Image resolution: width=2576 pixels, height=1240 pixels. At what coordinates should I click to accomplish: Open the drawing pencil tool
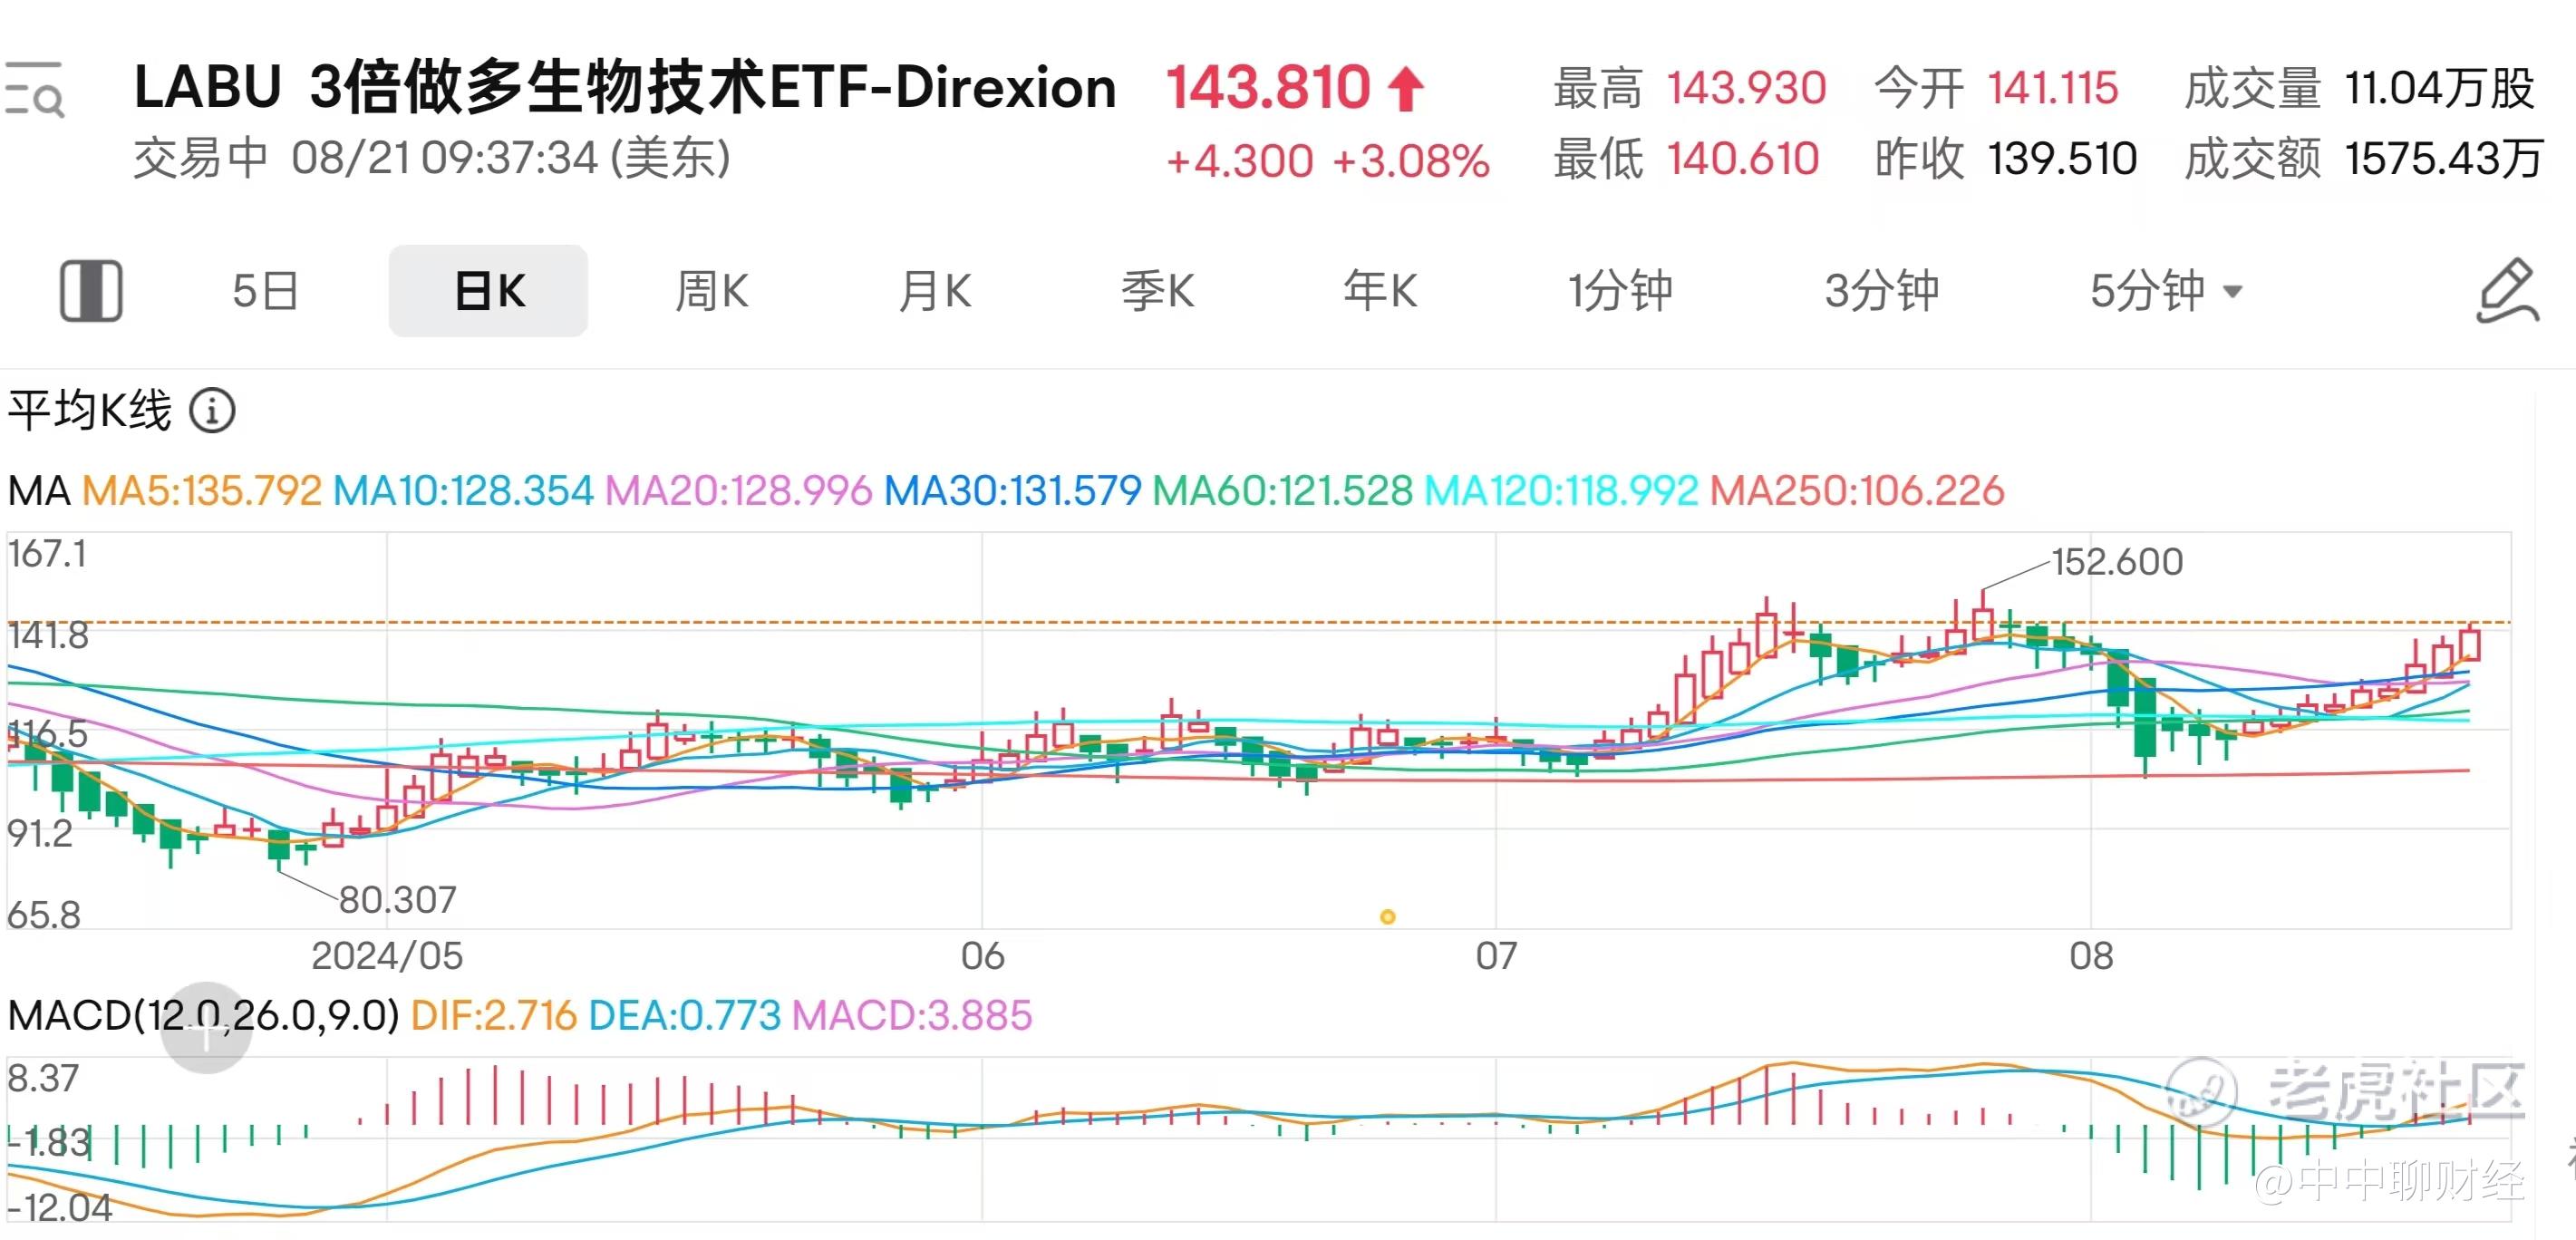coord(2507,291)
